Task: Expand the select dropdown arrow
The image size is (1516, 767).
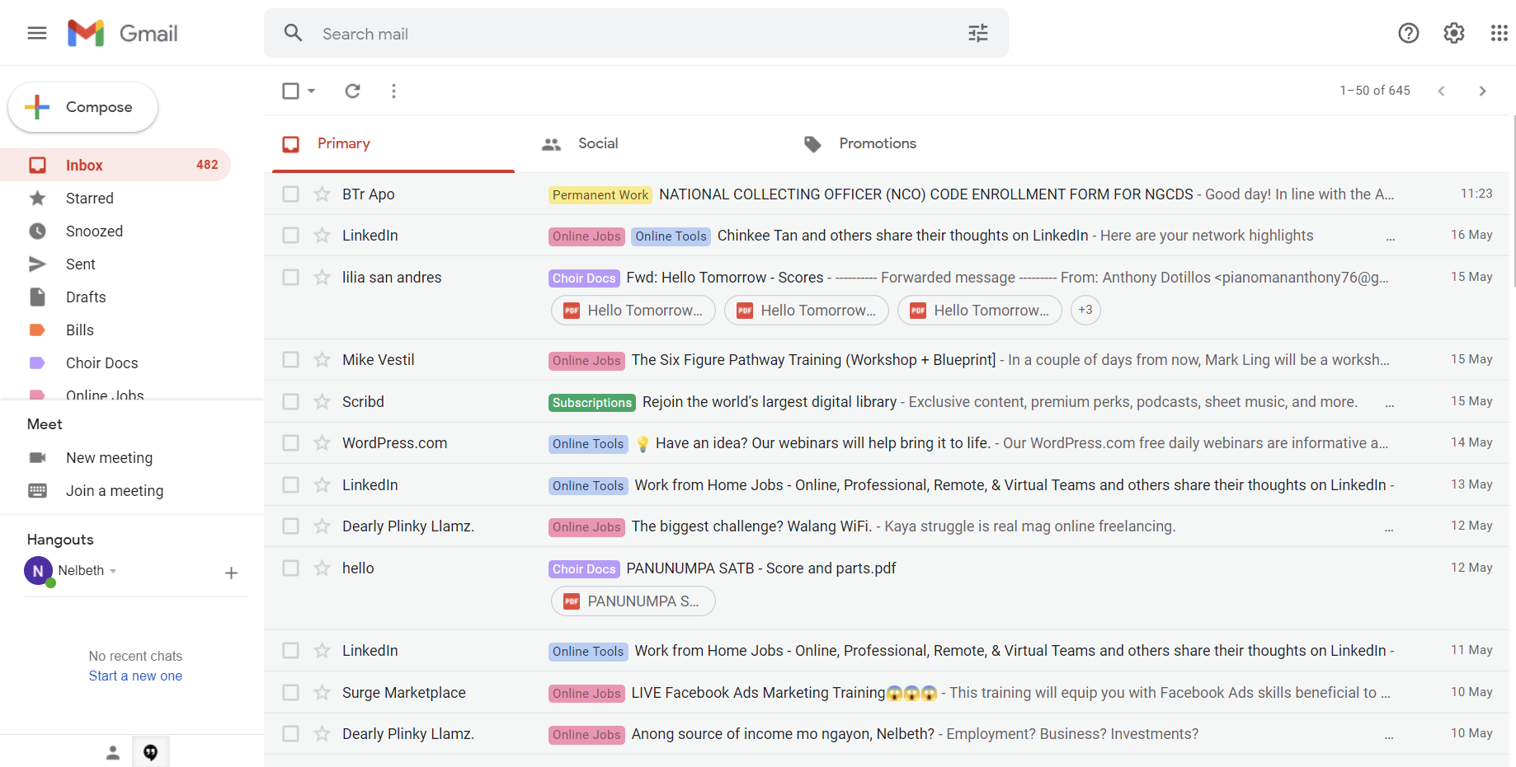Action: pos(311,91)
